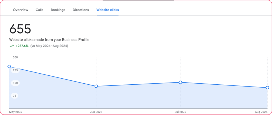Select the Bookings tab
Image resolution: width=272 pixels, height=115 pixels.
[58, 10]
